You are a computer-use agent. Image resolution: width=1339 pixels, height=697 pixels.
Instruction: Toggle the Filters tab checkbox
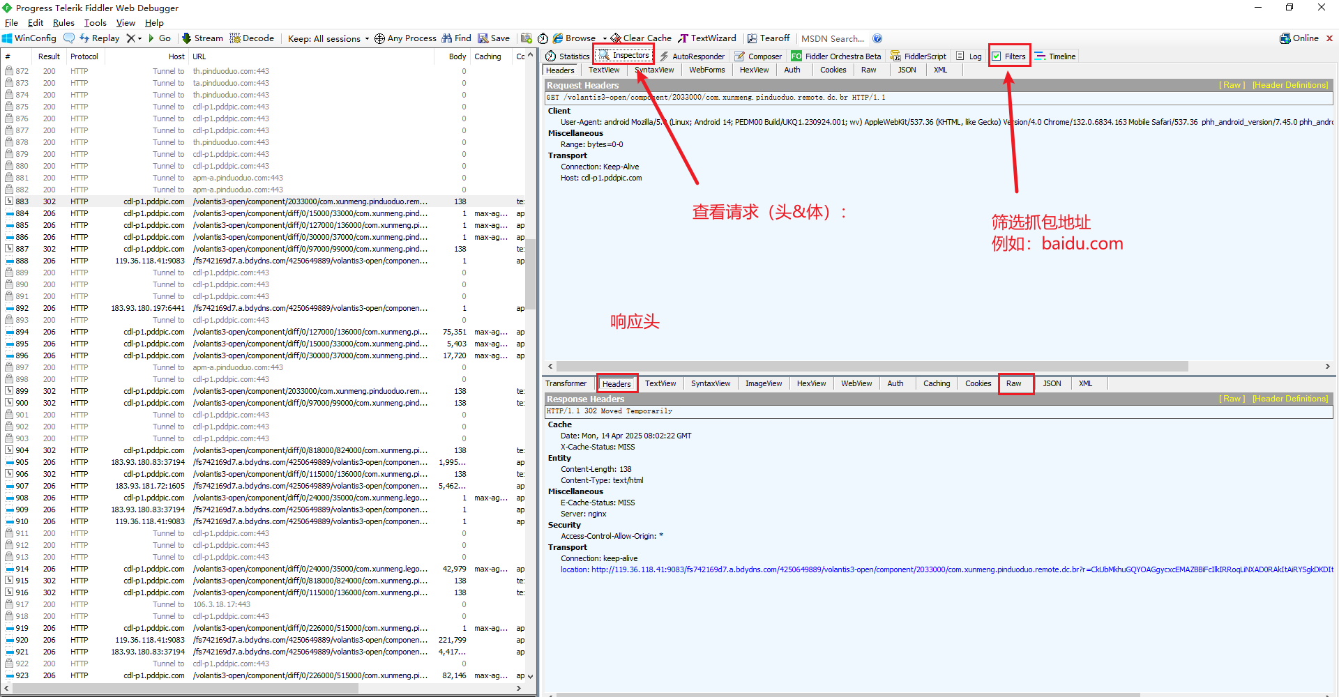pos(997,56)
